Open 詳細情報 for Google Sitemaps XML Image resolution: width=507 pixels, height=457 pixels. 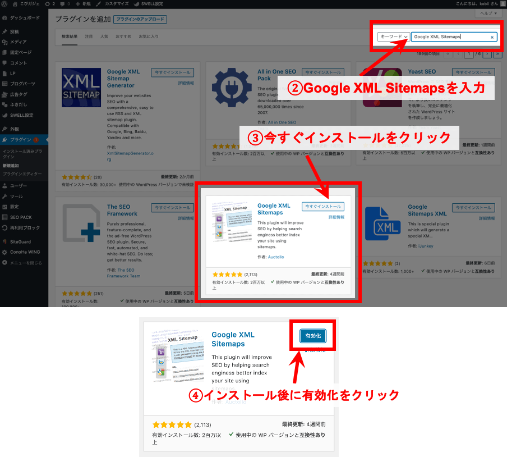click(x=487, y=218)
